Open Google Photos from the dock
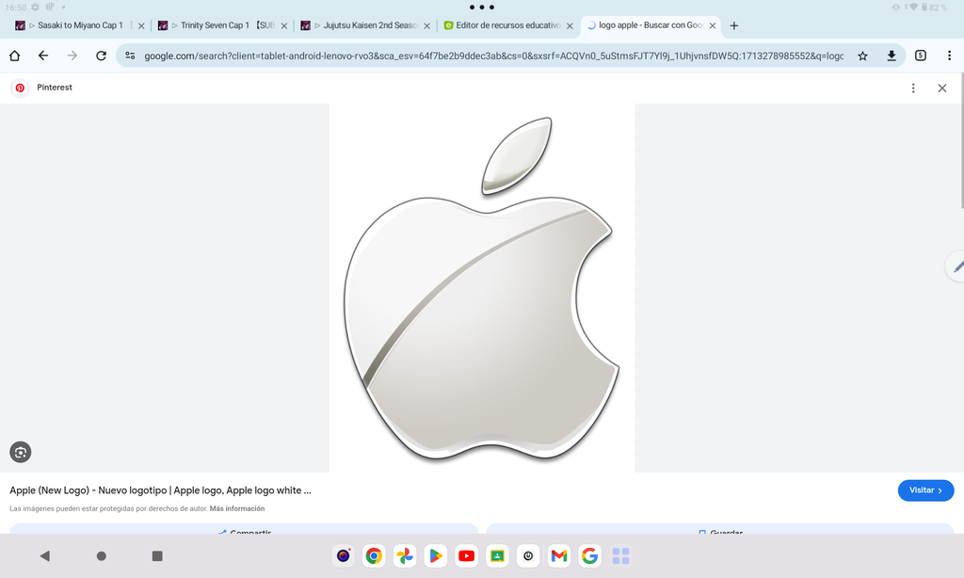This screenshot has width=964, height=578. (x=405, y=555)
